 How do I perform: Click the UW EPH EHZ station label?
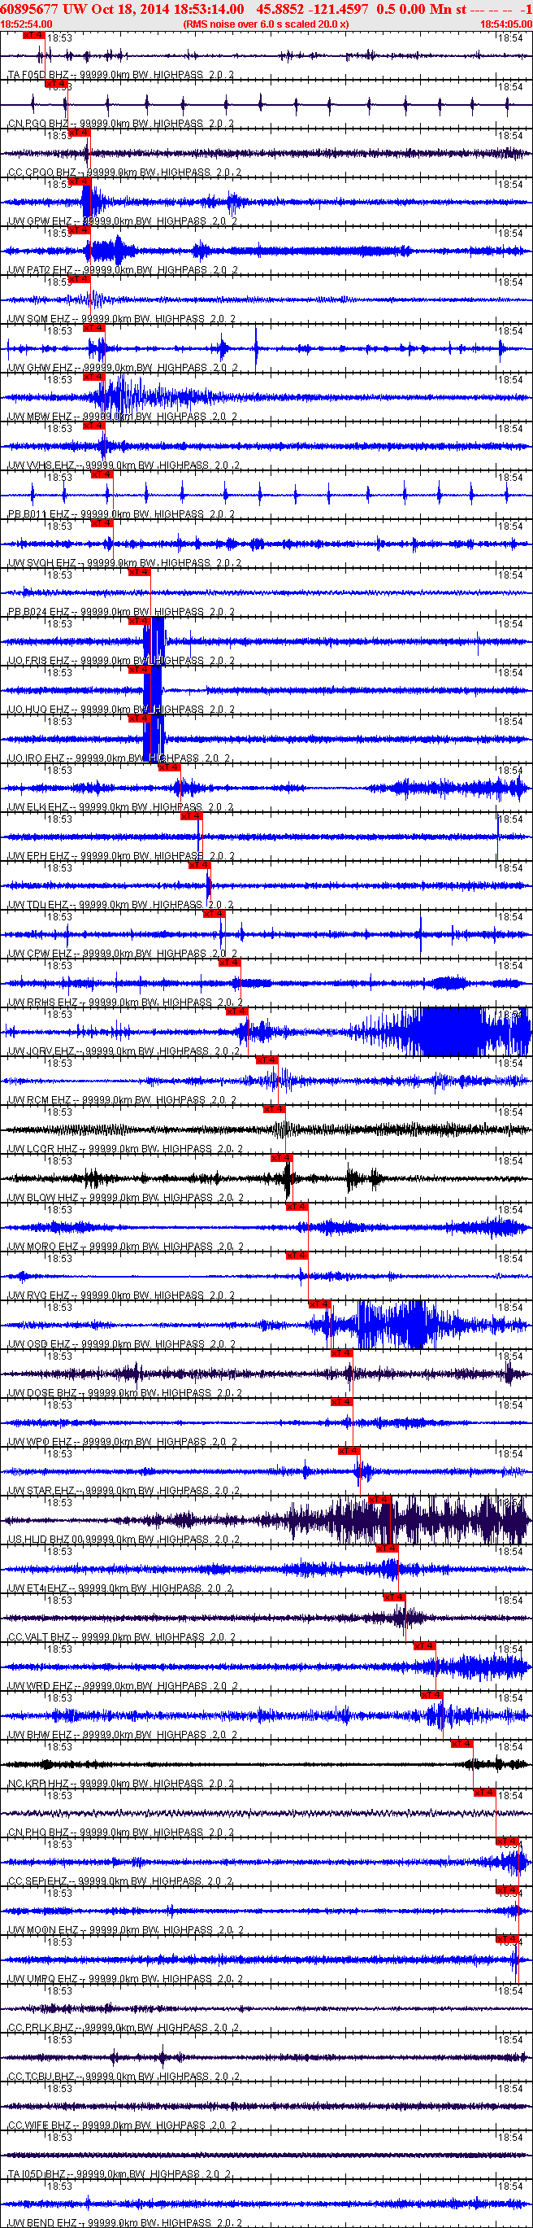39,856
